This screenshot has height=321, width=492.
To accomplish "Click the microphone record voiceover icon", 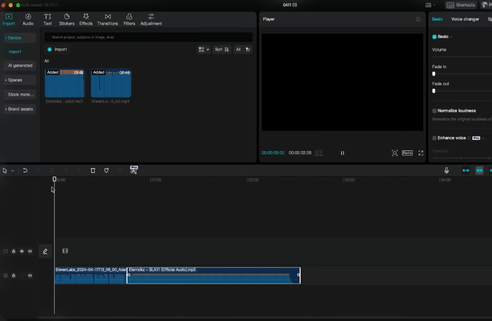I will point(446,171).
